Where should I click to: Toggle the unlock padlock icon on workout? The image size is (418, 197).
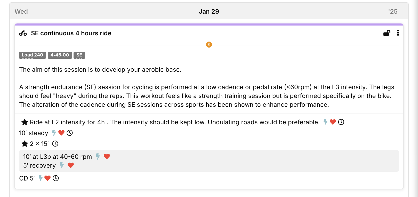(387, 33)
